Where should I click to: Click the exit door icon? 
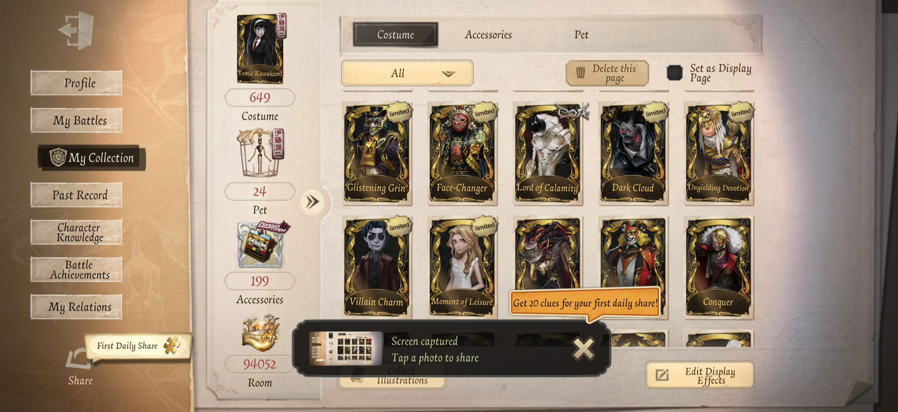point(76,30)
